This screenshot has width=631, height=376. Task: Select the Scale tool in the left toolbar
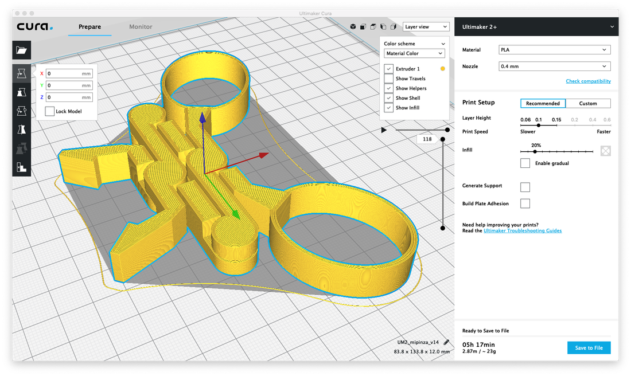21,92
